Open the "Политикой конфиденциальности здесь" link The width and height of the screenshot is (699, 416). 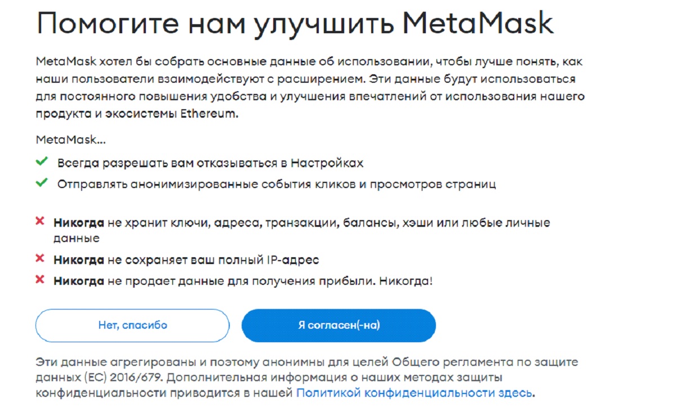(414, 393)
